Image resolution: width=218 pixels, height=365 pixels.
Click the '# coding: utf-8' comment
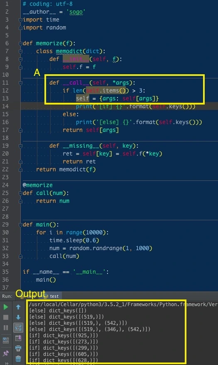48,4
